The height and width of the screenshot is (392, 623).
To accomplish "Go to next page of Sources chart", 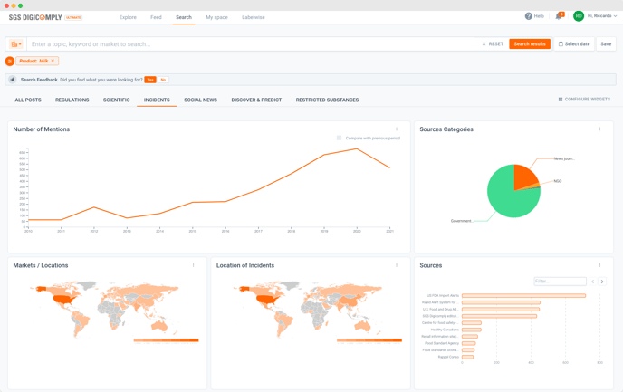I will [x=602, y=282].
